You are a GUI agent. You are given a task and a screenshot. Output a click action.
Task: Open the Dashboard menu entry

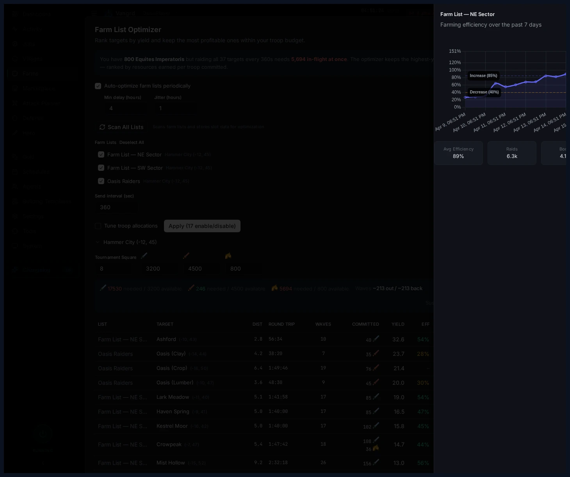pos(37,14)
